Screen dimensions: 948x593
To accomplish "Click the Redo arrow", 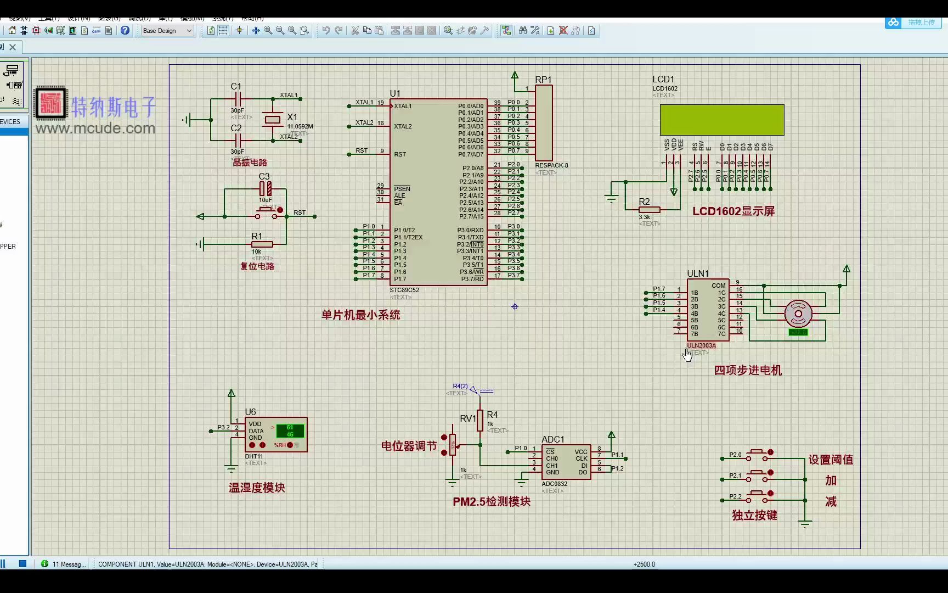I will (338, 31).
